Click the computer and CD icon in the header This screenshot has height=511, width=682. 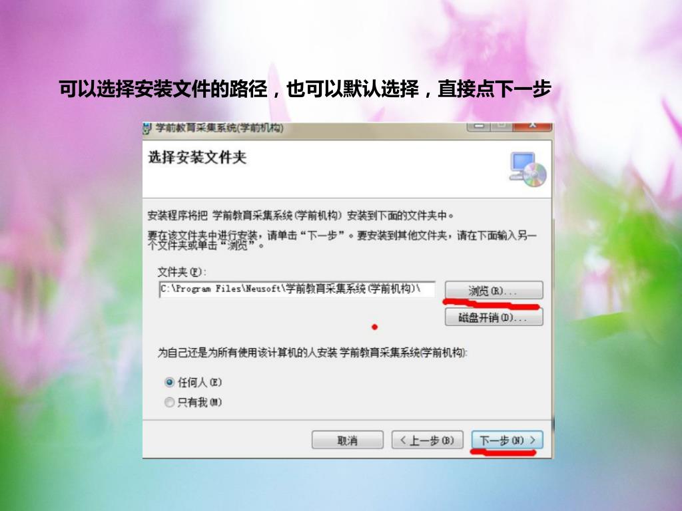528,170
